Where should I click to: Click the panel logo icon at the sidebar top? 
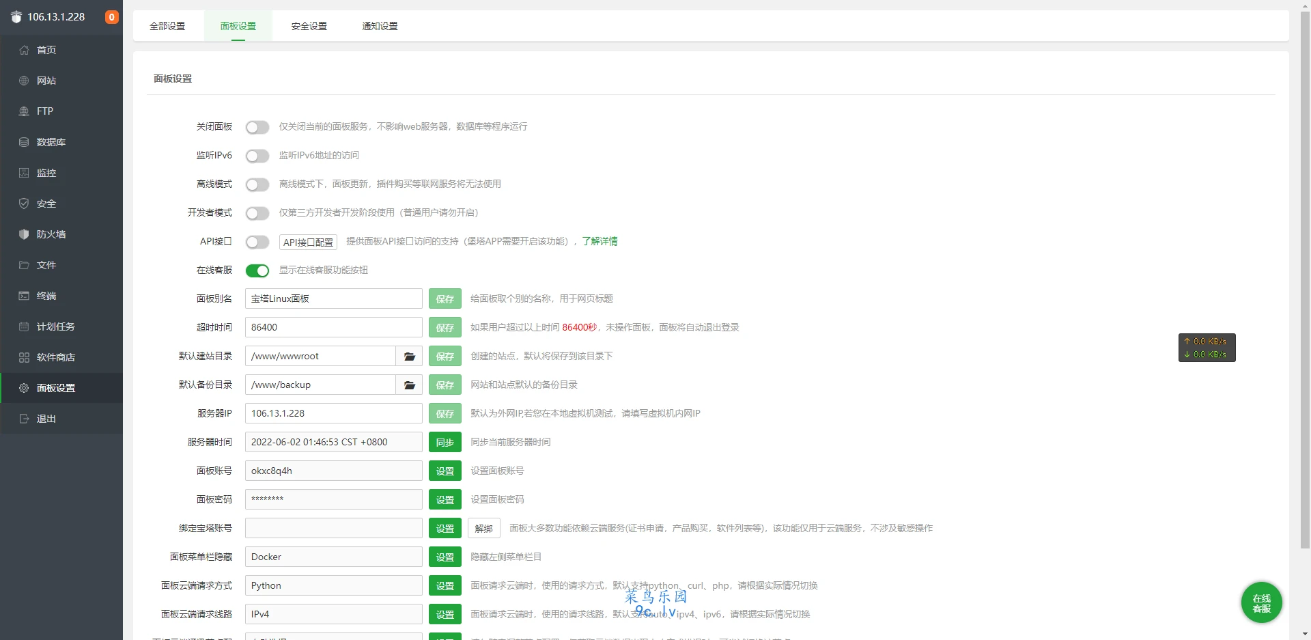point(16,17)
